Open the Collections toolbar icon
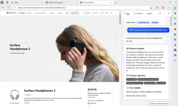Image resolution: width=178 pixels, height=106 pixels. pyautogui.click(x=163, y=8)
